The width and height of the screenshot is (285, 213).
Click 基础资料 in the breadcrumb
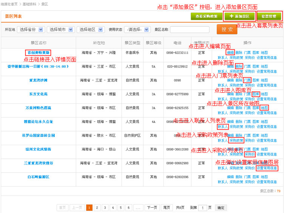point(29,4)
